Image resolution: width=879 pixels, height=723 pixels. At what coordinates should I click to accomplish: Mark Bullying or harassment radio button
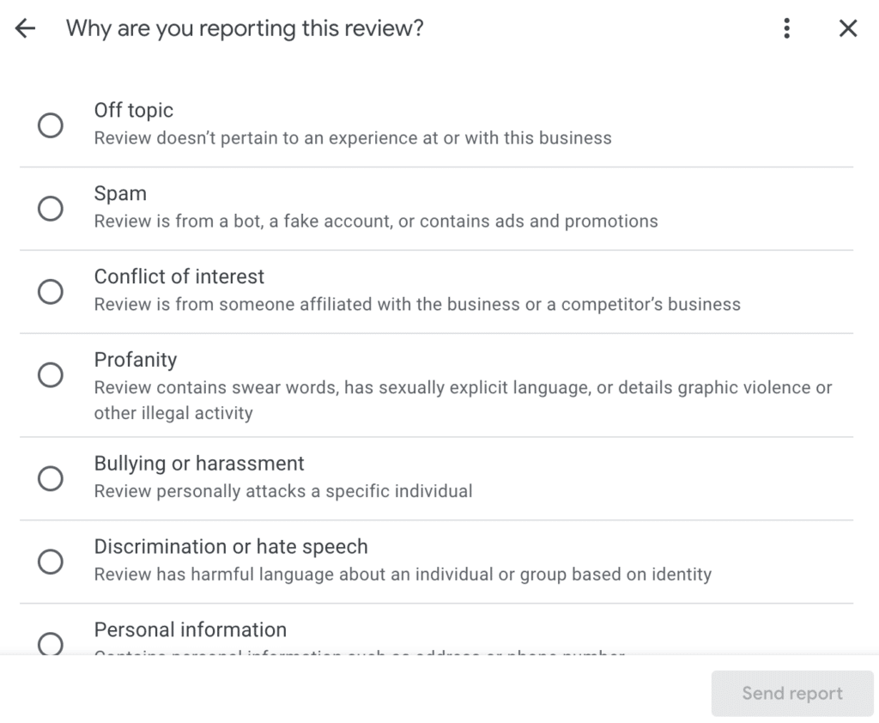point(51,478)
